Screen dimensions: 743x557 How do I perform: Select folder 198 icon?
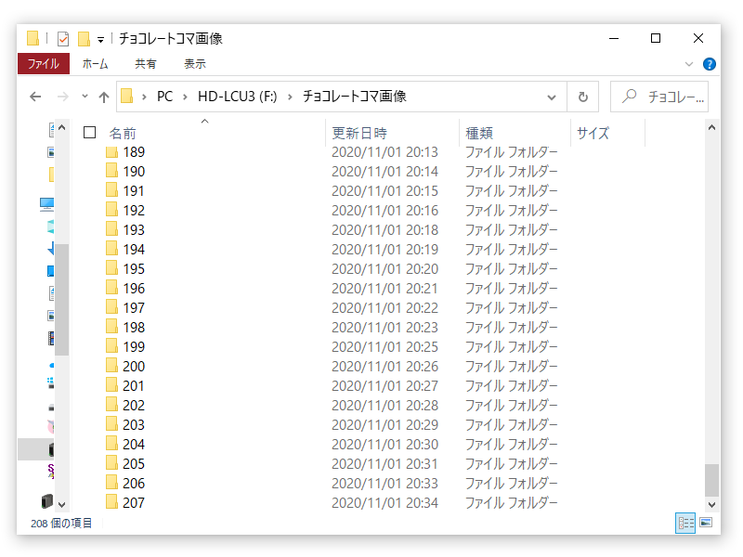[x=111, y=326]
